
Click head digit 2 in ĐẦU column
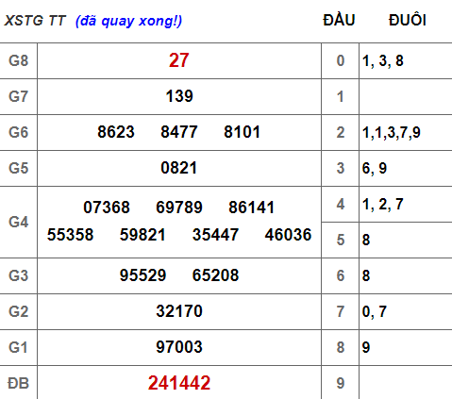point(341,132)
